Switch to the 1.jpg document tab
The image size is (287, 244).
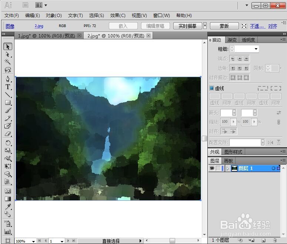[47, 36]
